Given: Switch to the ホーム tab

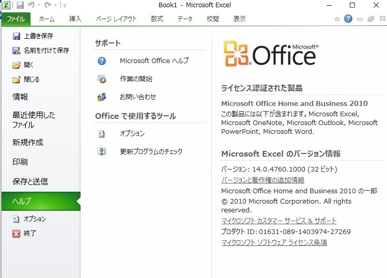Looking at the screenshot, I should click(47, 19).
